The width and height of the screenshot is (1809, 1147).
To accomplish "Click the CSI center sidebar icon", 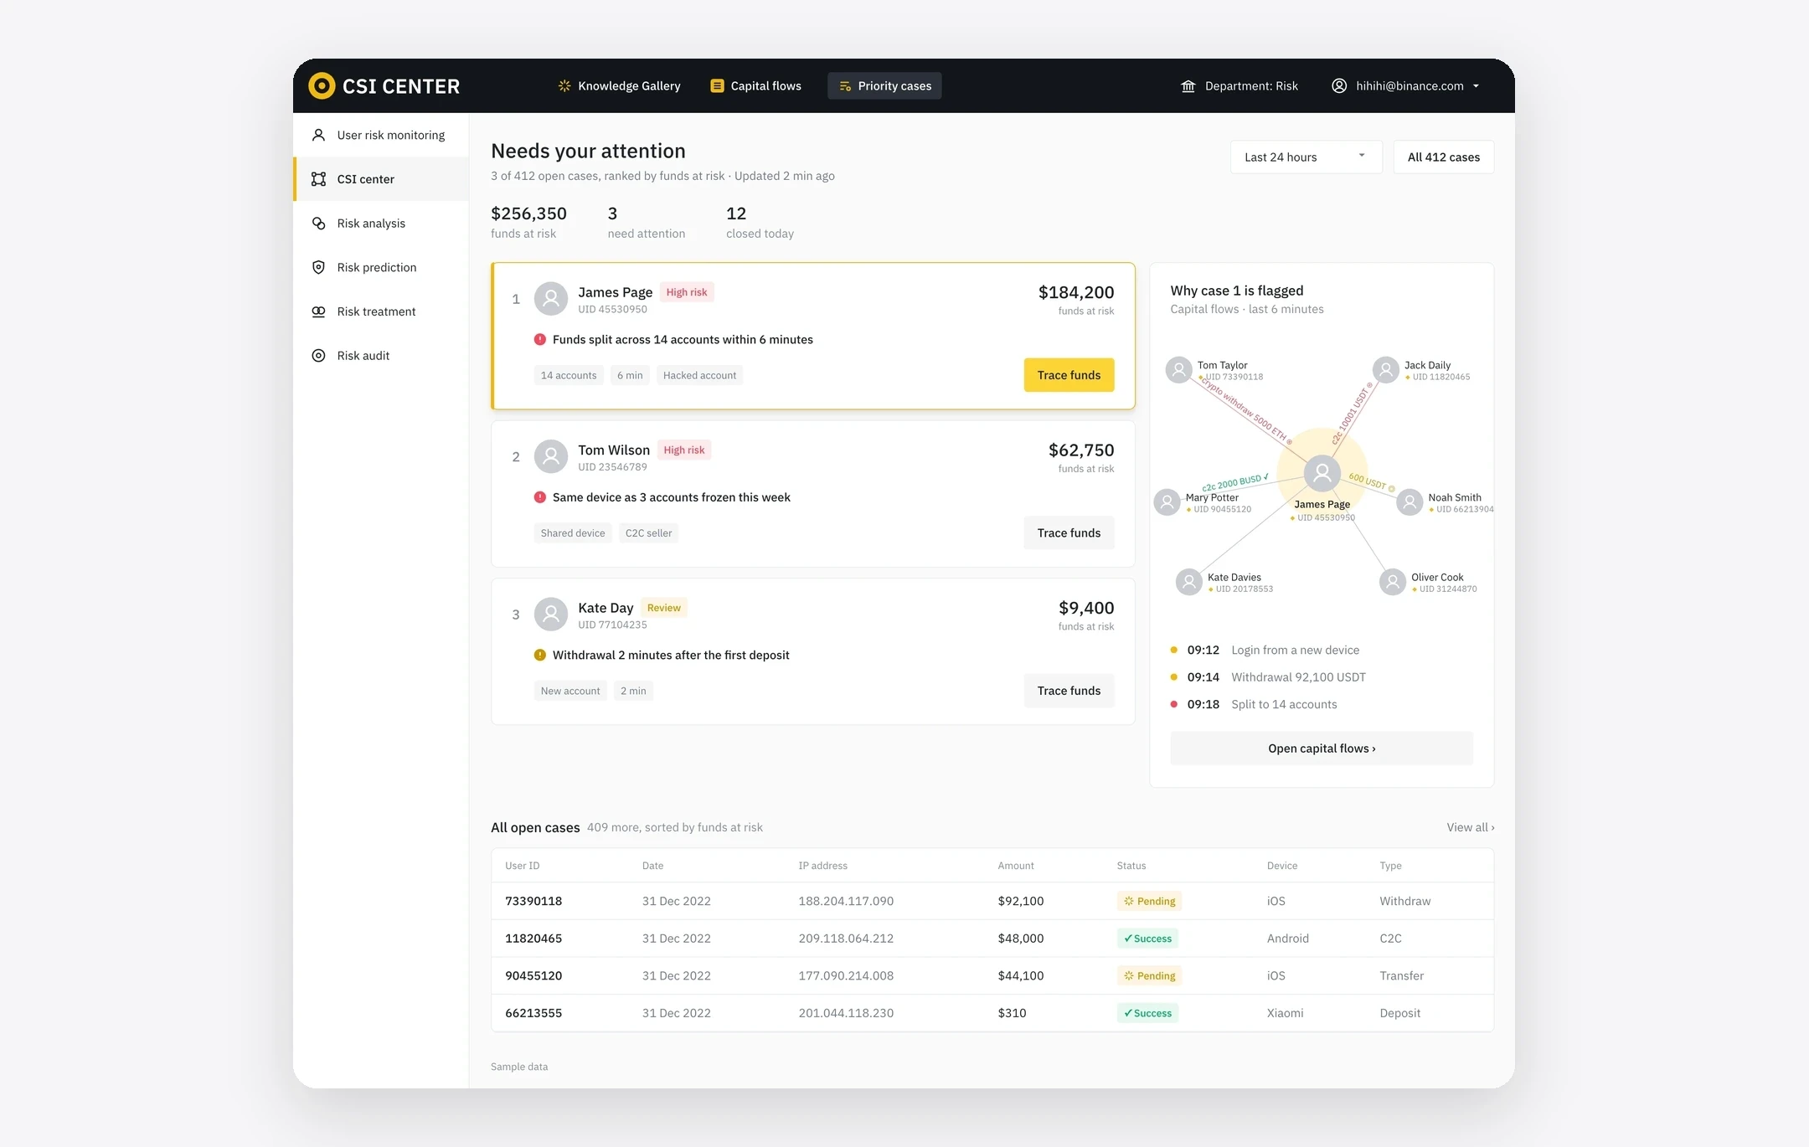I will (318, 179).
